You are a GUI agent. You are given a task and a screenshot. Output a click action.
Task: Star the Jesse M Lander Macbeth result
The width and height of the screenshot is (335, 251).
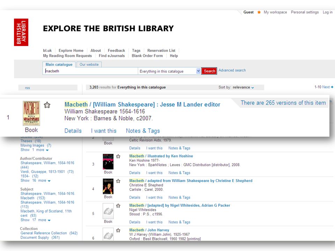pyautogui.click(x=47, y=105)
